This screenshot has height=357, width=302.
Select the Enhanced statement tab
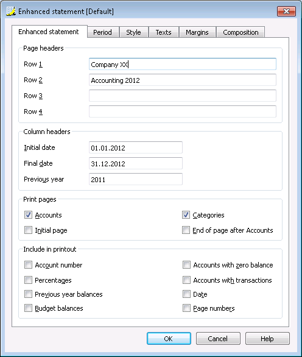pos(49,32)
